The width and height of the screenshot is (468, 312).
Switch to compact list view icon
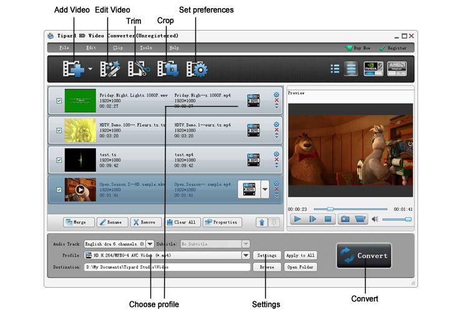click(x=335, y=69)
